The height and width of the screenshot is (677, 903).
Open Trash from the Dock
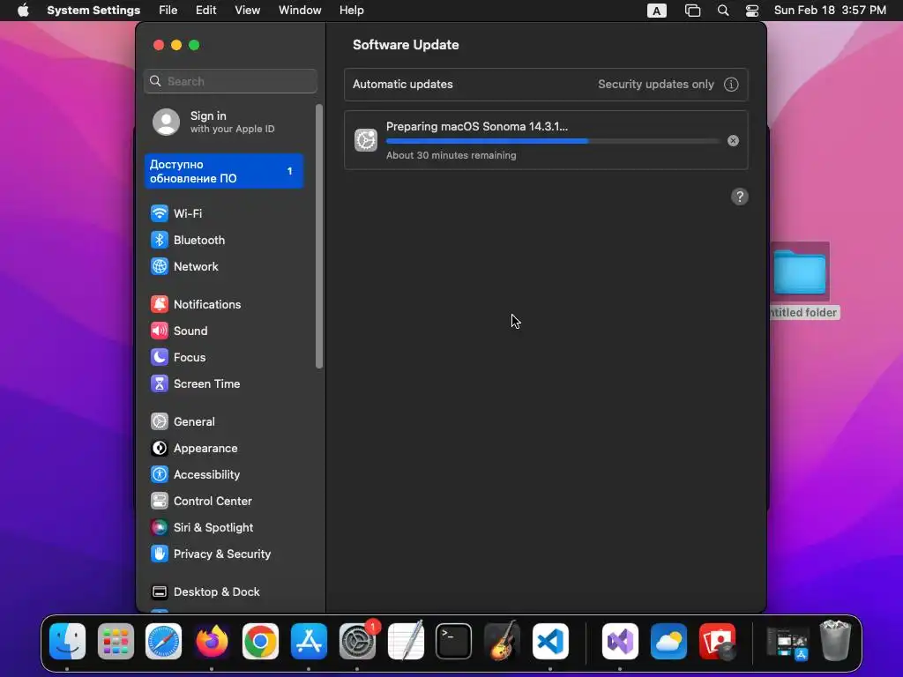pos(835,642)
